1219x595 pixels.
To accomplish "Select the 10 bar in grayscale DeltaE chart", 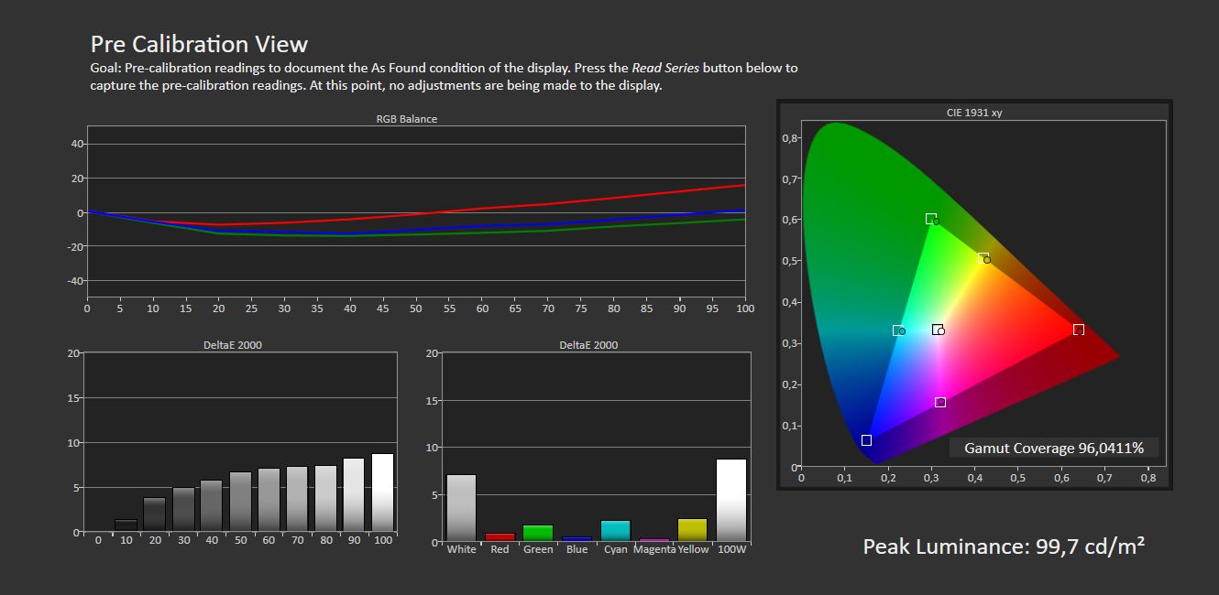I will (x=126, y=525).
